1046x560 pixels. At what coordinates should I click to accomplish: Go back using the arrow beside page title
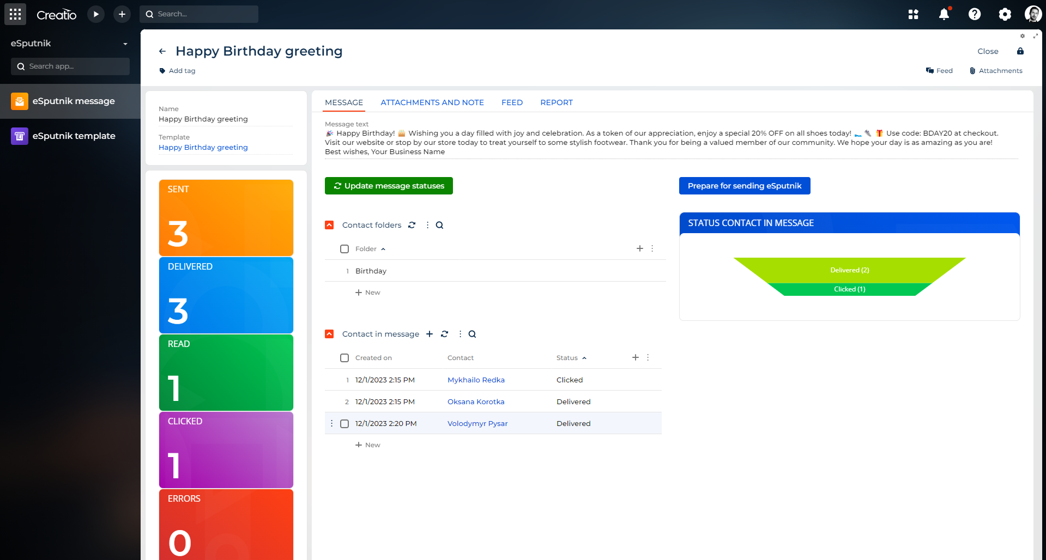162,51
